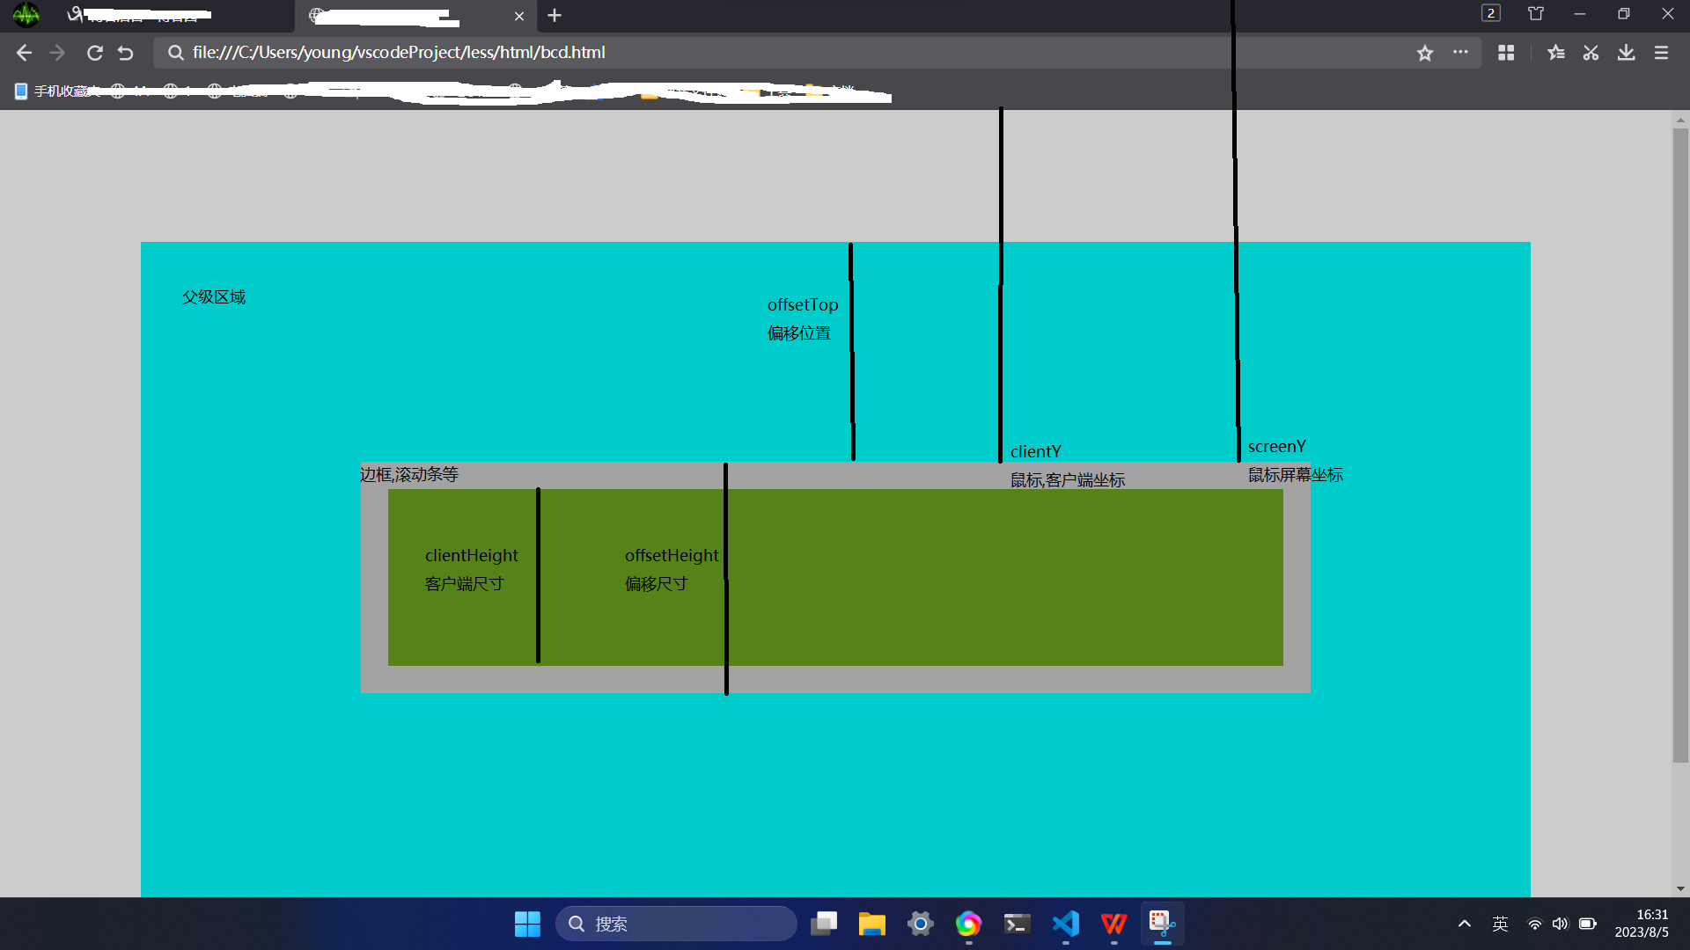Open the favorites list star icon
The image size is (1690, 950).
[x=1555, y=53]
